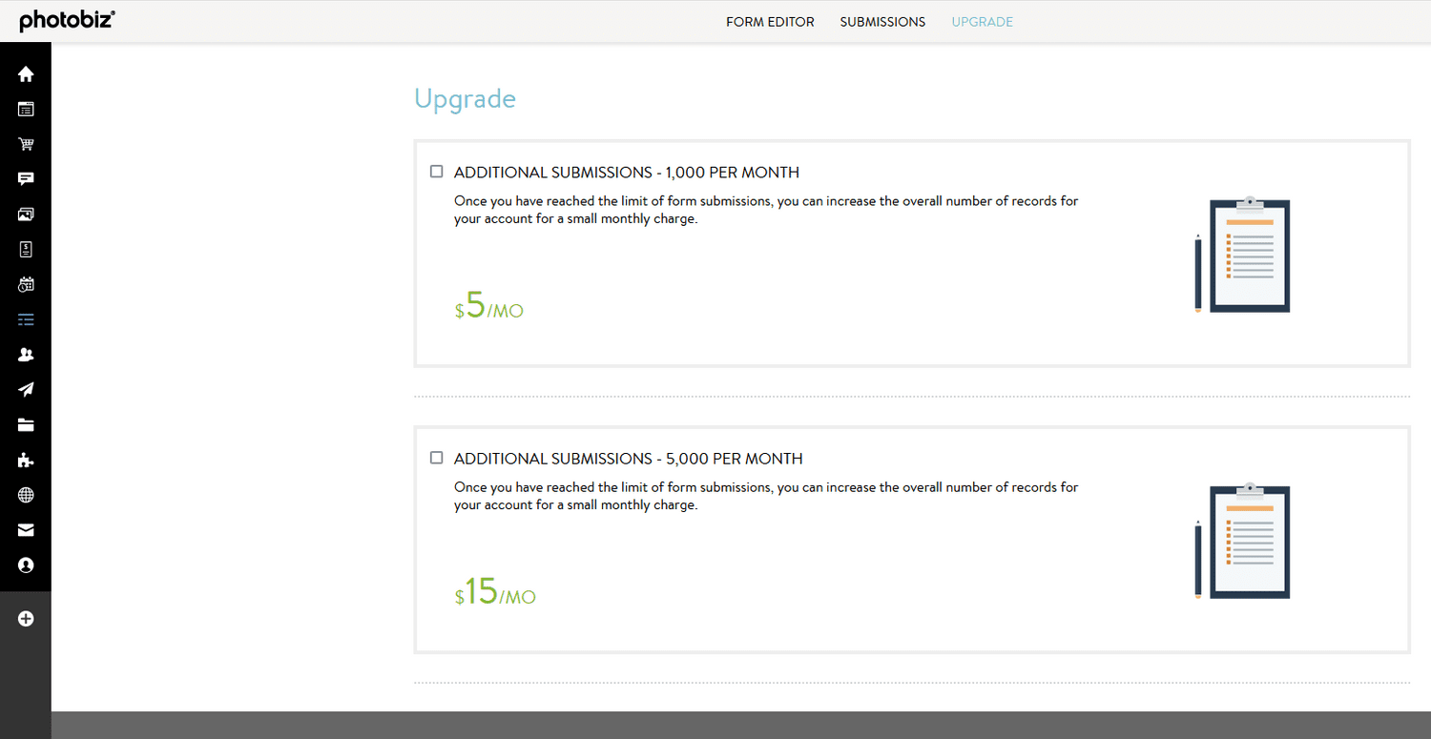Open the envelope email icon
1431x739 pixels.
(26, 530)
